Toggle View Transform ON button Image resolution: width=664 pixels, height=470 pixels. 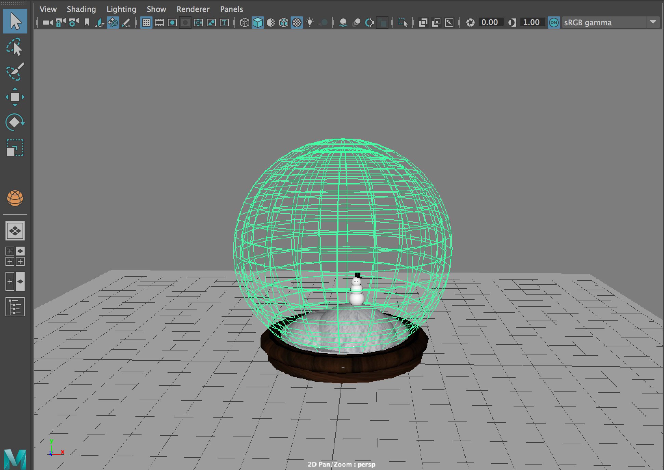coord(554,23)
